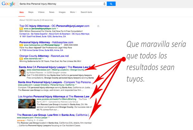193x130 pixels.
Task: Open the YouTube video thumbnail
Action: (27, 104)
